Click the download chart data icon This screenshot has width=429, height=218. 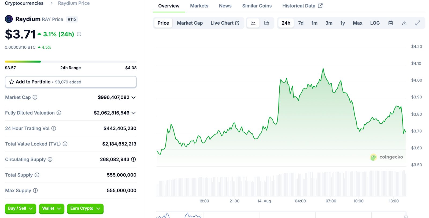coord(404,23)
